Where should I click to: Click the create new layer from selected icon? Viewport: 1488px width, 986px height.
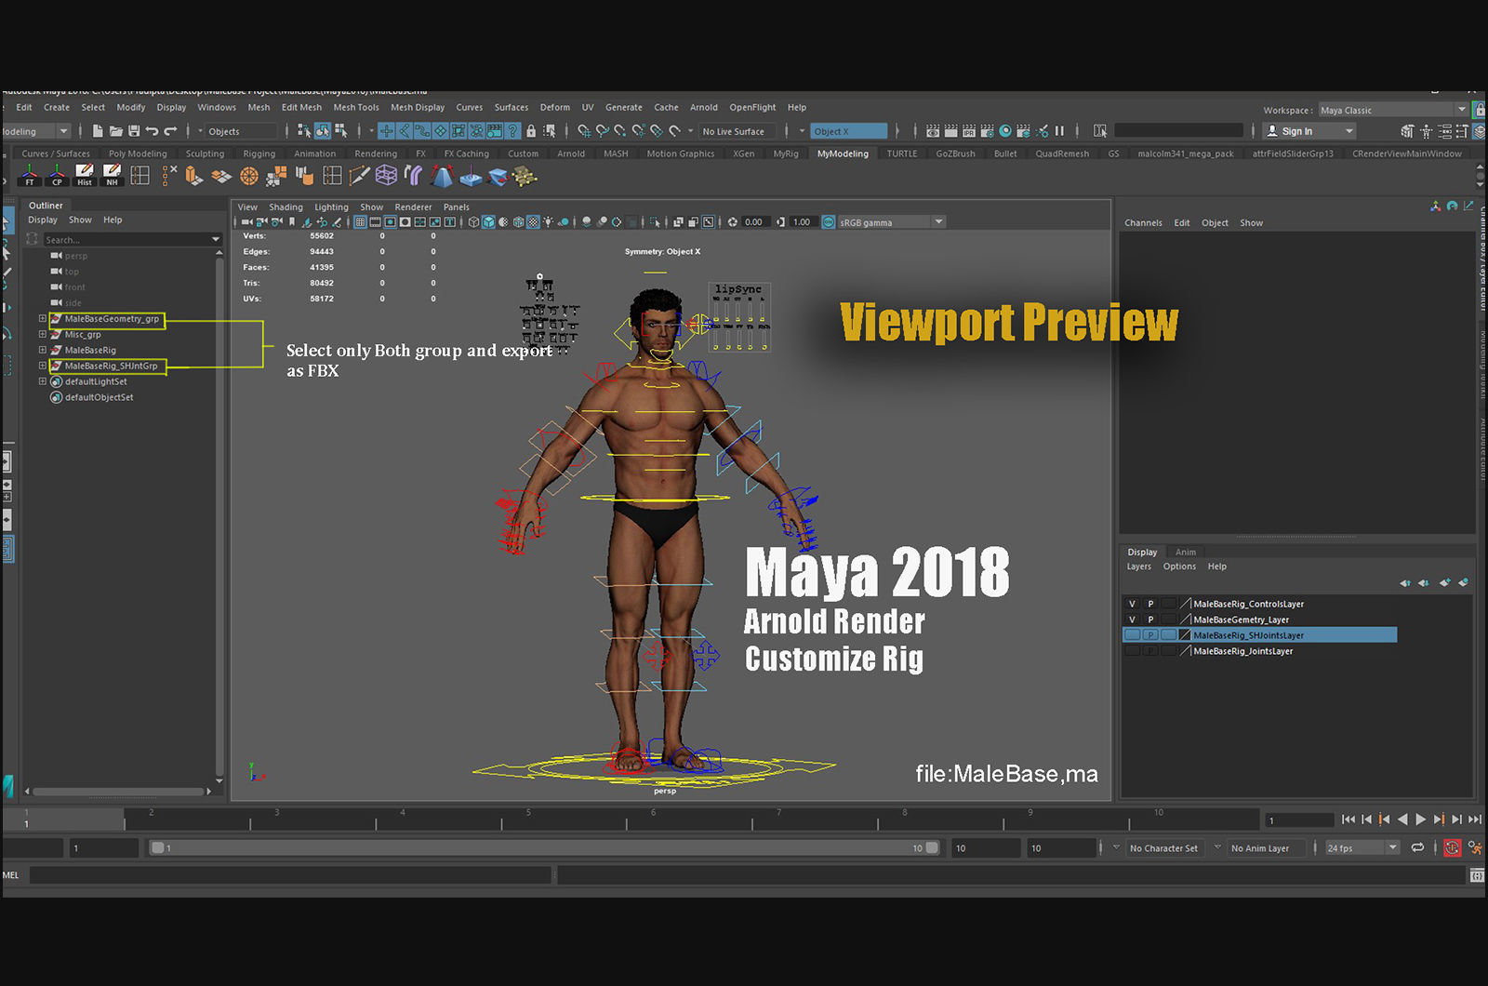pos(1463,583)
